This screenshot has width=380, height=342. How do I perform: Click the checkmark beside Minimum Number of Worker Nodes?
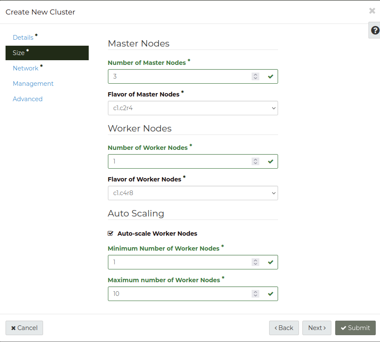(x=270, y=262)
